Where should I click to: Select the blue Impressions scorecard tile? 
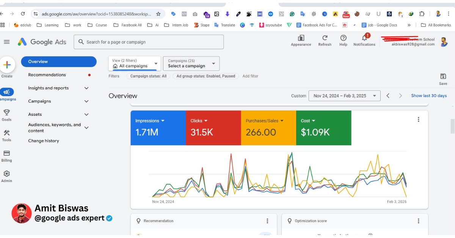coord(158,128)
